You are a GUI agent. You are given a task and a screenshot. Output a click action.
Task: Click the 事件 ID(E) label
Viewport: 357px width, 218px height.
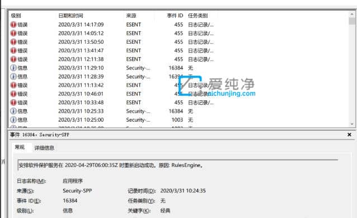pyautogui.click(x=29, y=201)
